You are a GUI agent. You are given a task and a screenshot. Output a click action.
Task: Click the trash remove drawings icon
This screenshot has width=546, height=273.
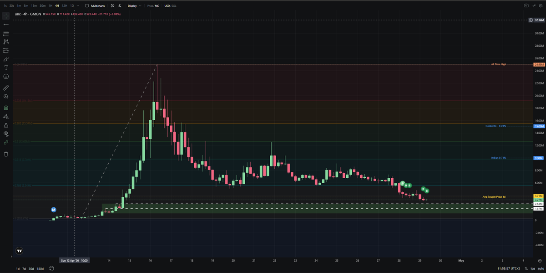click(x=6, y=154)
